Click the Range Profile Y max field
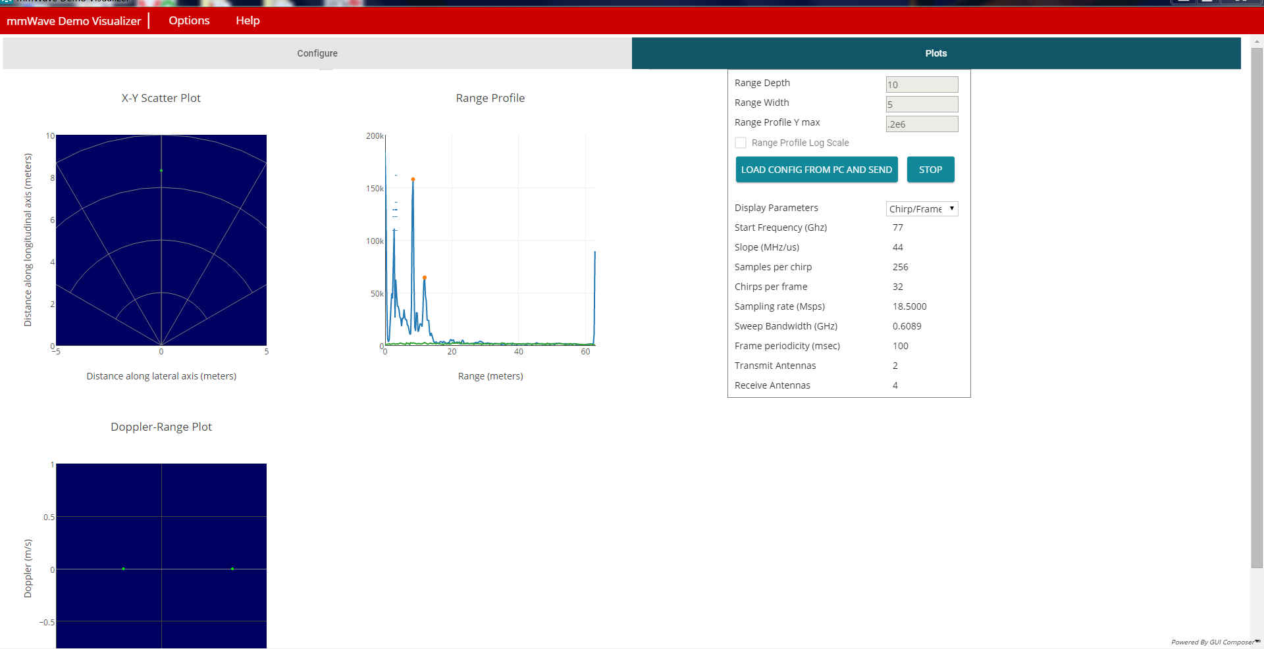This screenshot has width=1264, height=649. tap(922, 124)
